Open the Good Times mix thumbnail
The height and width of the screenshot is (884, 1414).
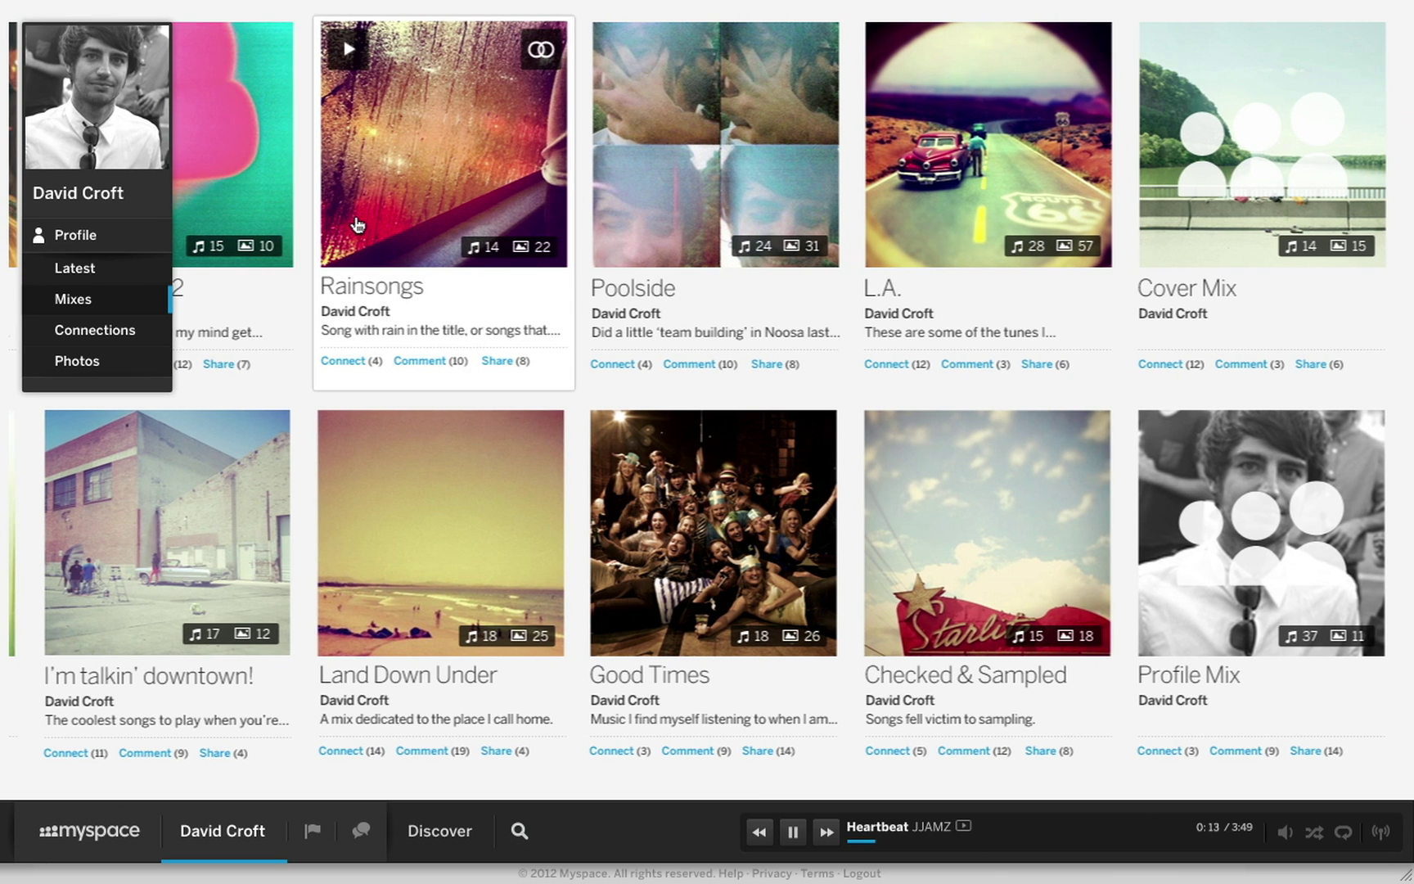click(713, 532)
